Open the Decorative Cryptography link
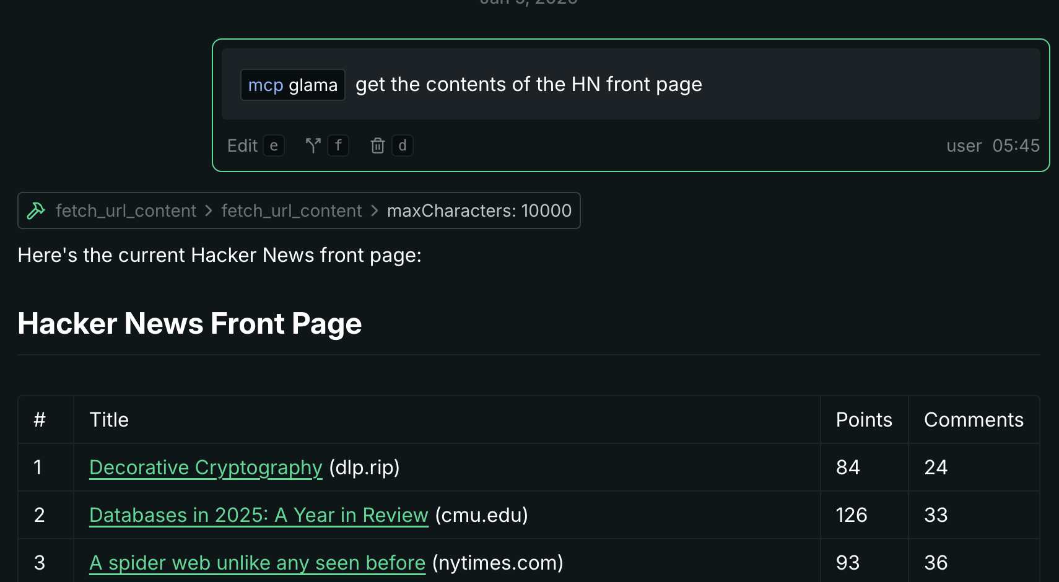1059x582 pixels. tap(206, 467)
